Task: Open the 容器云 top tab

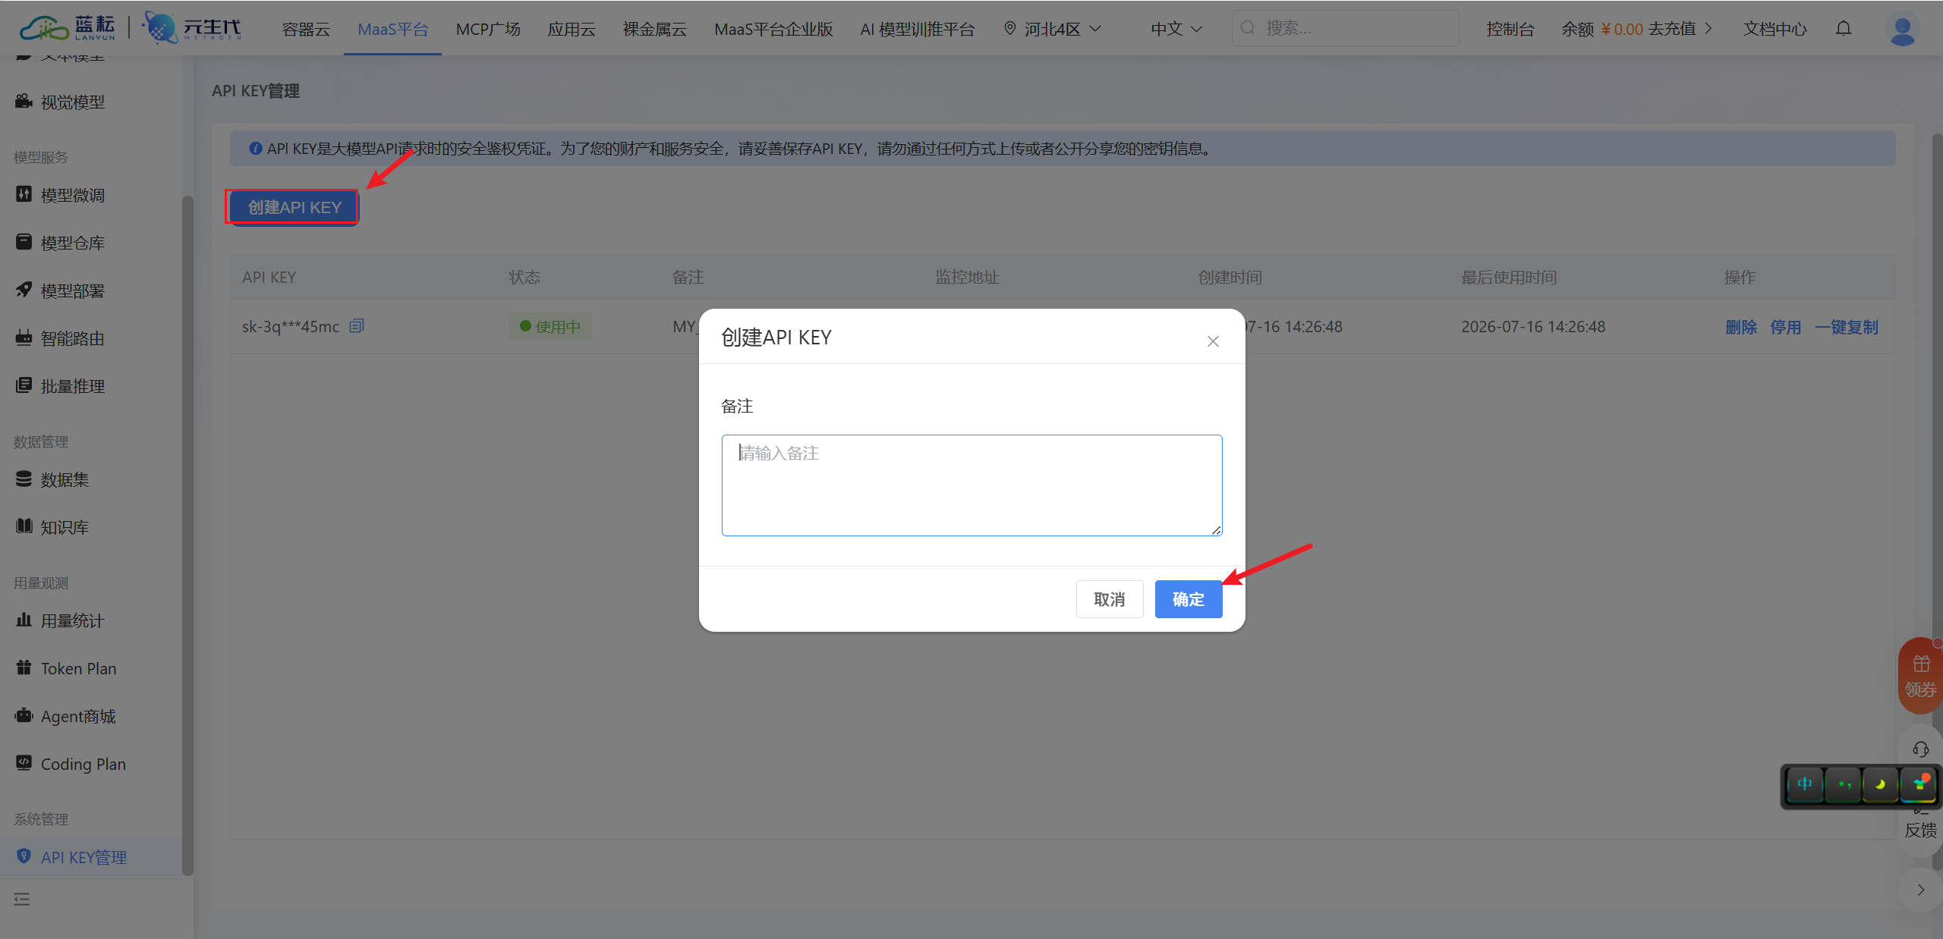Action: pyautogui.click(x=306, y=29)
